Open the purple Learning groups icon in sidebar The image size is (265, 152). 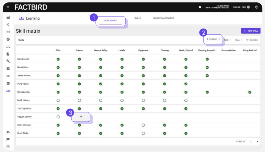click(x=8, y=91)
